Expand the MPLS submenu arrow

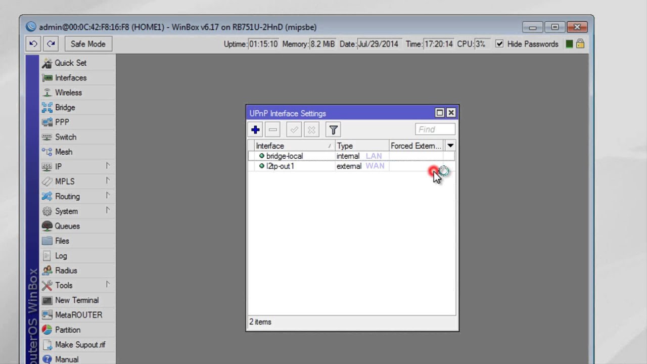pos(108,180)
